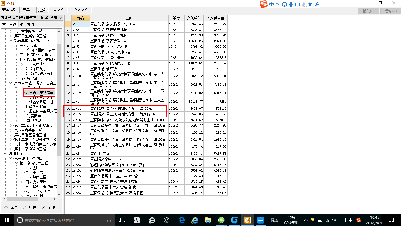Image resolution: width=401 pixels, height=226 pixels.
Task: Open the action center notification icon
Action: [x=391, y=220]
